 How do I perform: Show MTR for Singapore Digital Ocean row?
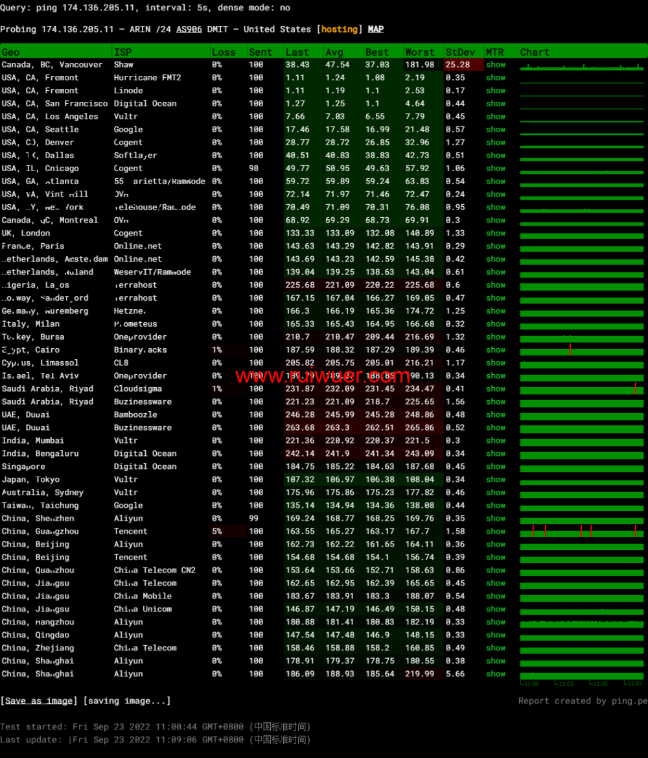496,467
